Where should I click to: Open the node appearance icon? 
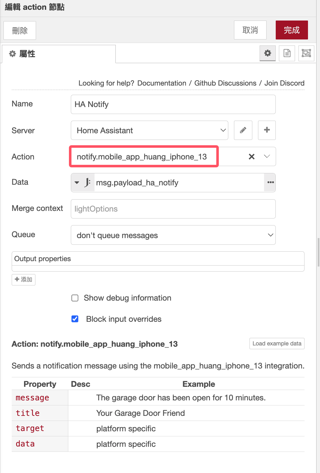[306, 53]
